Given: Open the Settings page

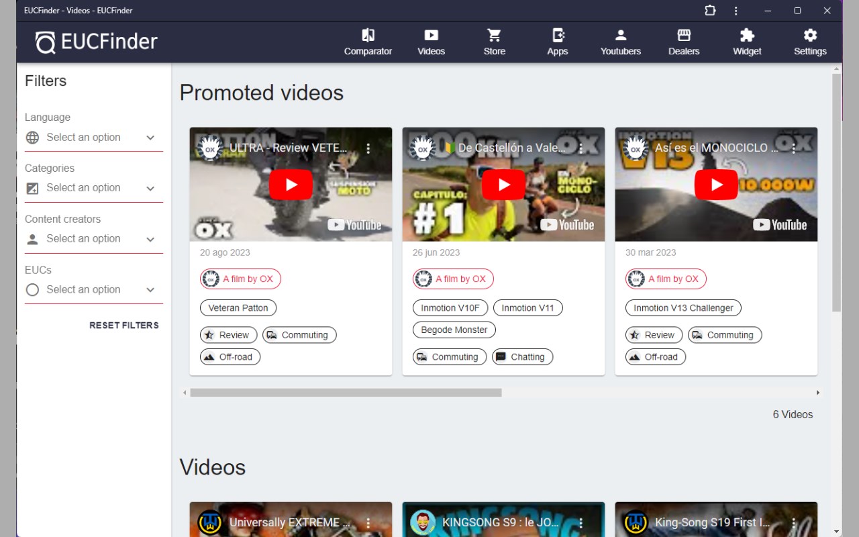Looking at the screenshot, I should pyautogui.click(x=810, y=42).
